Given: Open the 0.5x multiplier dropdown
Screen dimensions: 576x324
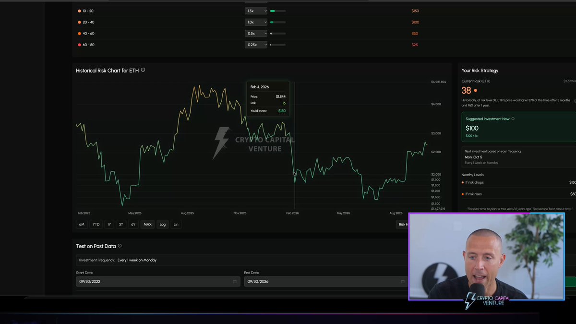Looking at the screenshot, I should (256, 34).
